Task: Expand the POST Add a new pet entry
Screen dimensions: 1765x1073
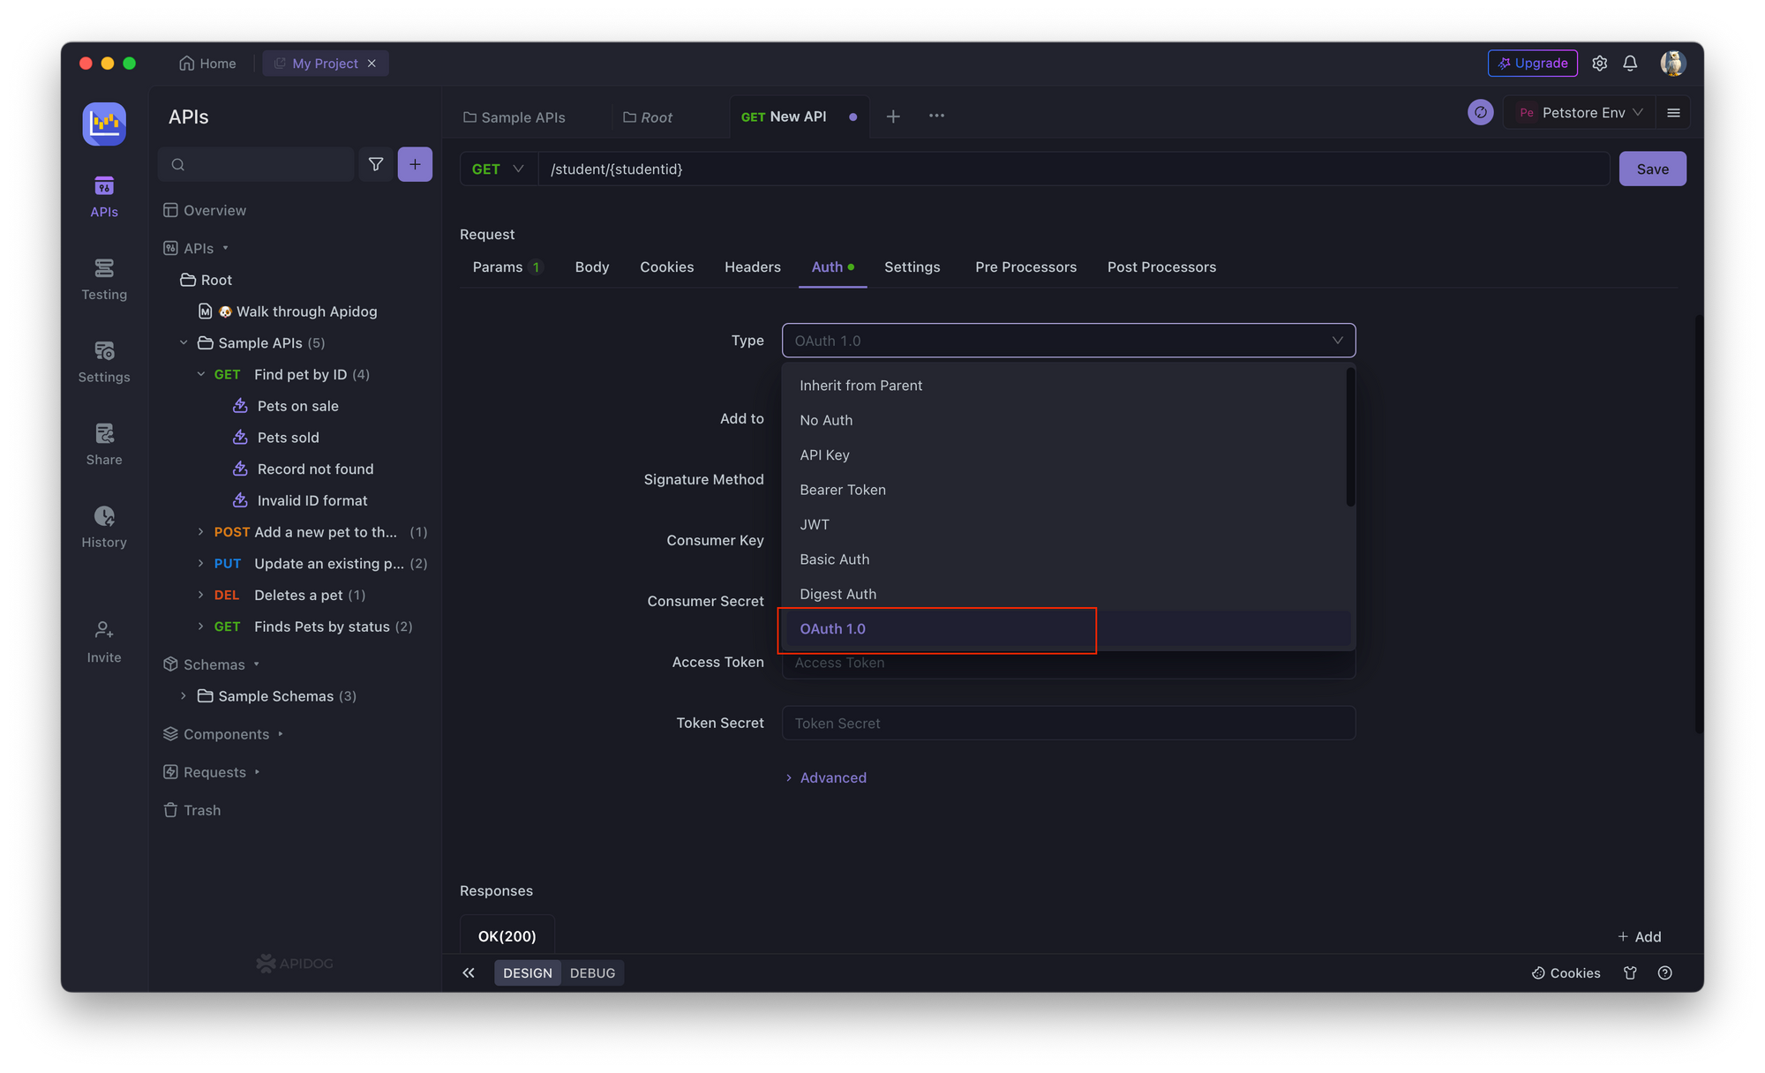Action: pyautogui.click(x=200, y=531)
